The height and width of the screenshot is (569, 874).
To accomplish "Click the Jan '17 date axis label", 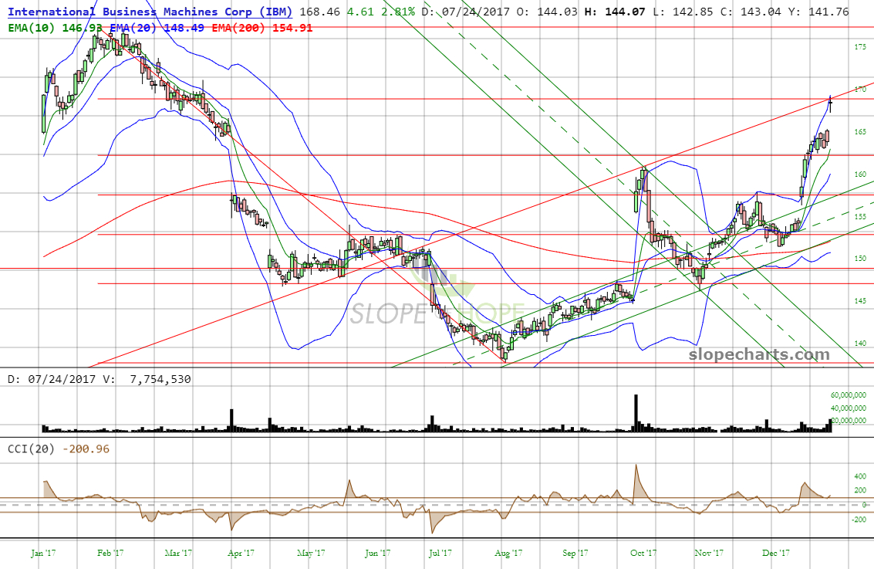I will [43, 553].
